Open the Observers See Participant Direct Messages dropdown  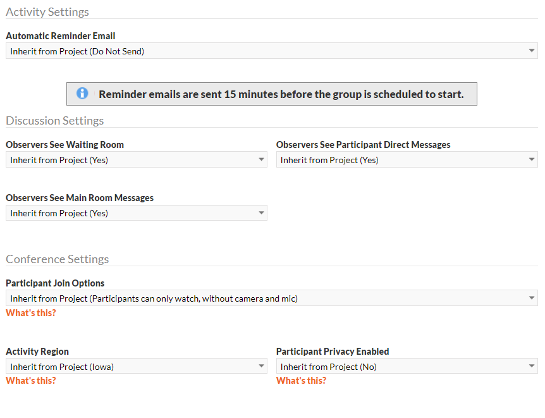(x=407, y=159)
